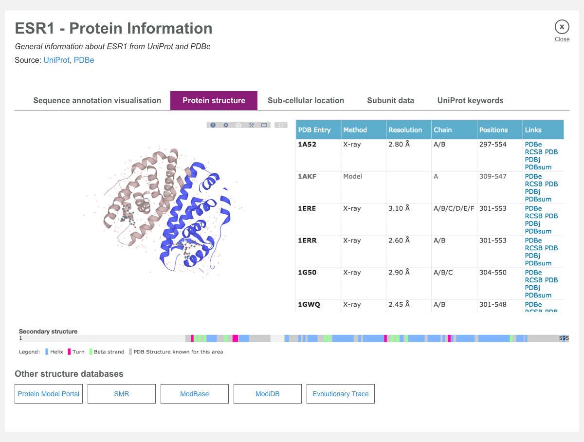Toggle fullscreen mode of the structure viewer
Image resolution: width=584 pixels, height=442 pixels.
pos(264,125)
